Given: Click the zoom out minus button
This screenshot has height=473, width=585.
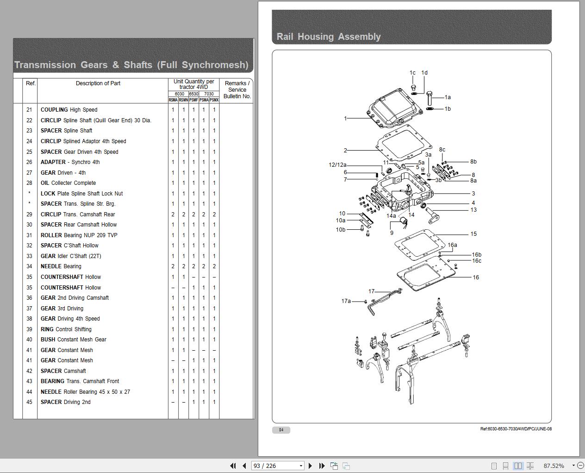Looking at the screenshot, I should coord(580,466).
